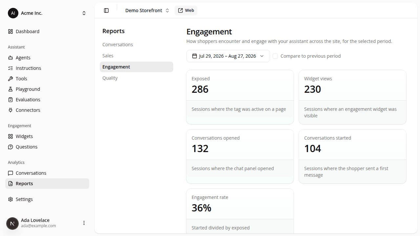Navigate to Dashboard in the sidebar

tap(47, 31)
